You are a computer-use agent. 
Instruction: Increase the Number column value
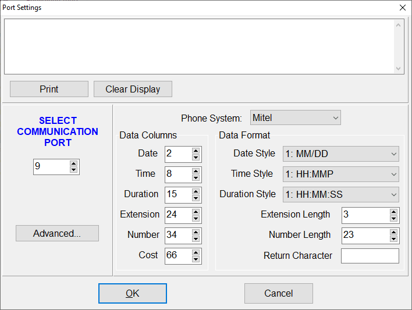(196, 232)
